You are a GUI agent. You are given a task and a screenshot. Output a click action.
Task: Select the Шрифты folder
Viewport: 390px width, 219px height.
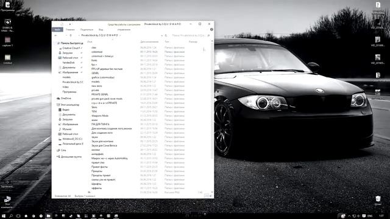(96, 184)
